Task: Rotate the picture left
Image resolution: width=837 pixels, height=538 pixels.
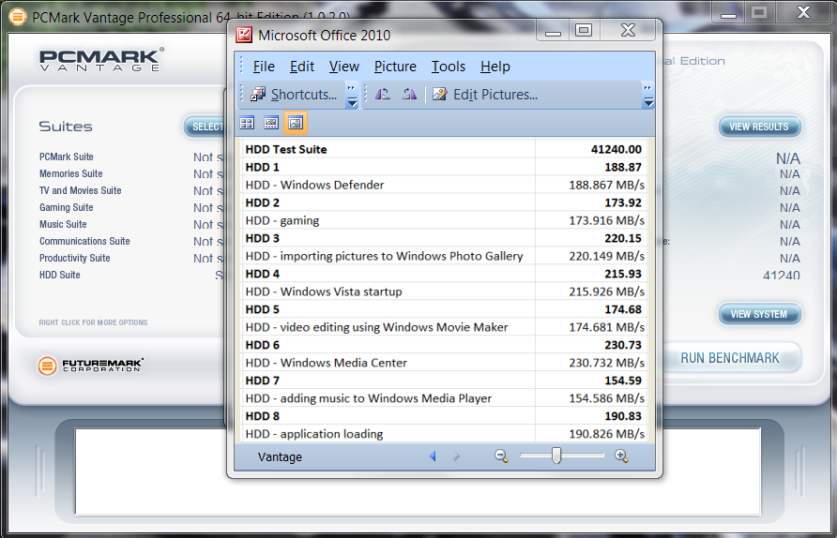Action: [x=383, y=95]
